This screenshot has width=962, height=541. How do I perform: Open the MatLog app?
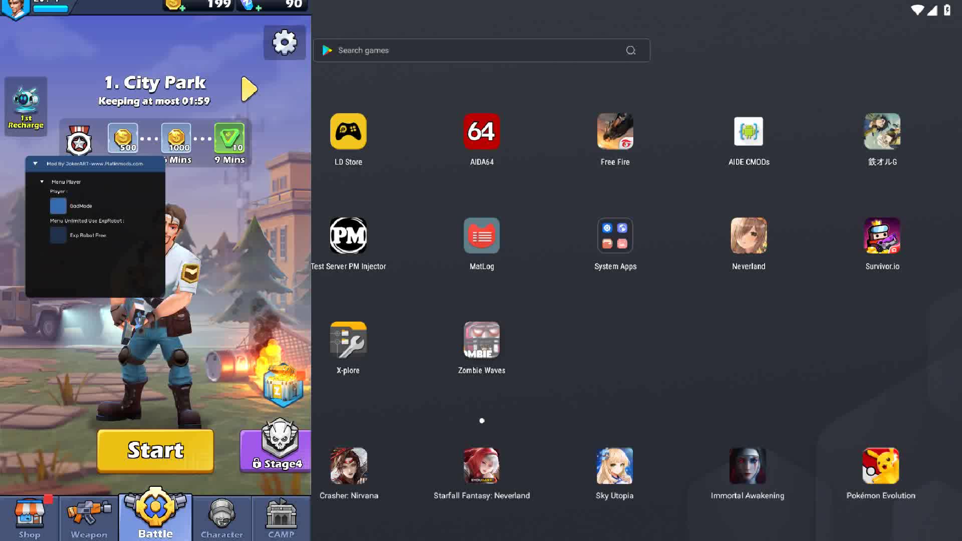pos(482,236)
